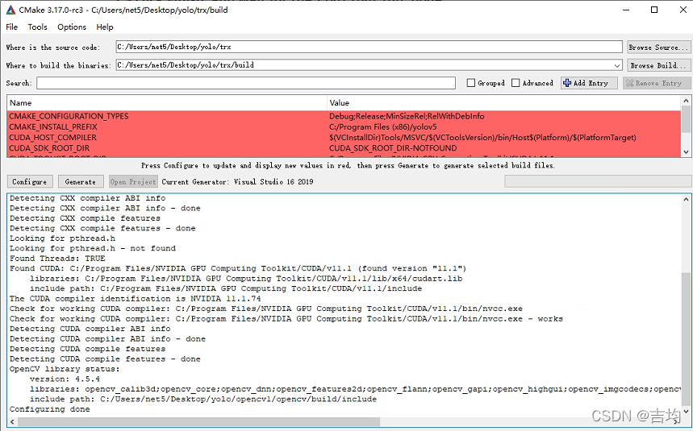Click 'Looking for pthread.h - not found' line
Image resolution: width=693 pixels, height=431 pixels.
click(92, 248)
